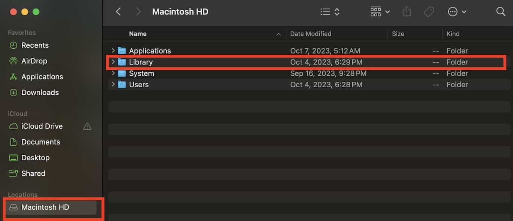Go to Downloads in sidebar
The height and width of the screenshot is (221, 513).
click(40, 93)
